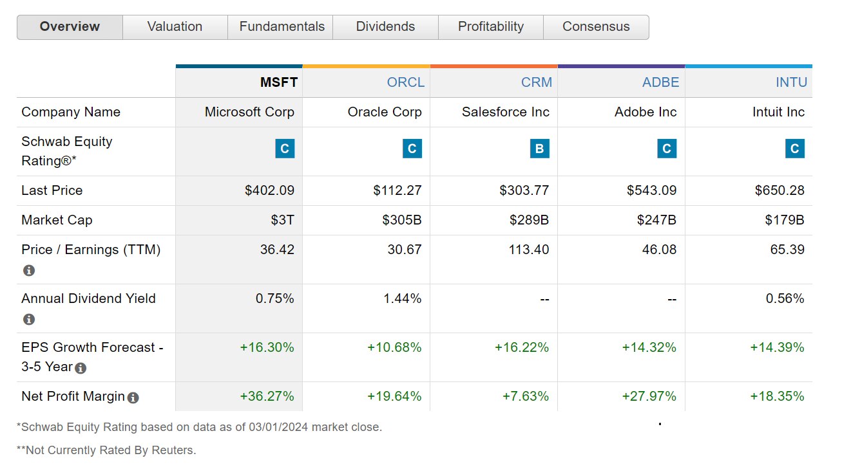Open Net Profit Margin info icon
The width and height of the screenshot is (842, 476).
coord(133,398)
